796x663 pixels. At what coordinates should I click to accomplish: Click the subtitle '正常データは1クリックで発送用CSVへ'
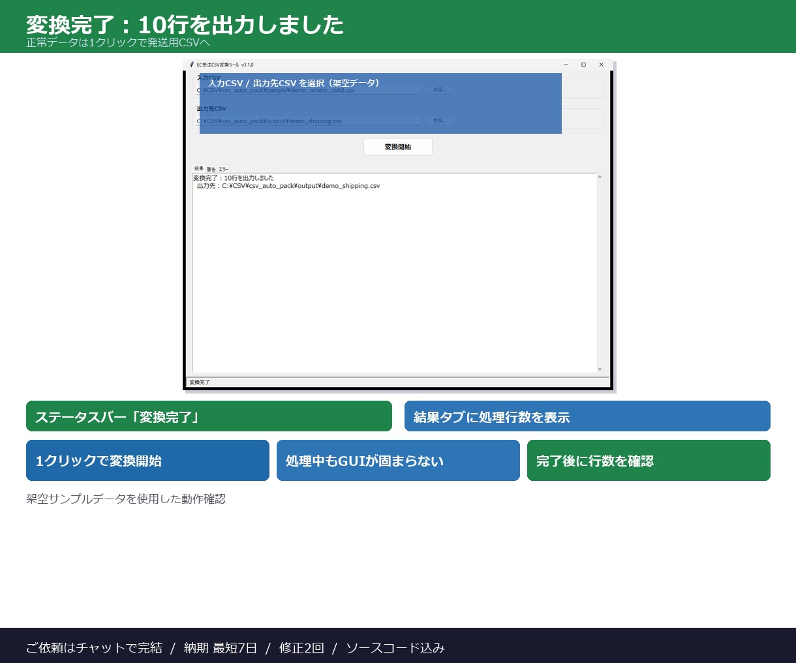[118, 42]
